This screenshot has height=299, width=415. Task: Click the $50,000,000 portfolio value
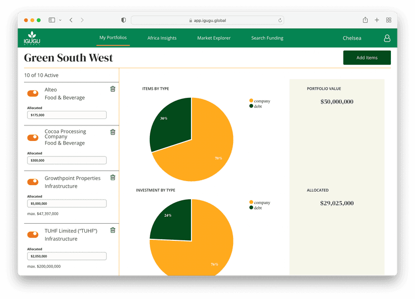pos(337,102)
